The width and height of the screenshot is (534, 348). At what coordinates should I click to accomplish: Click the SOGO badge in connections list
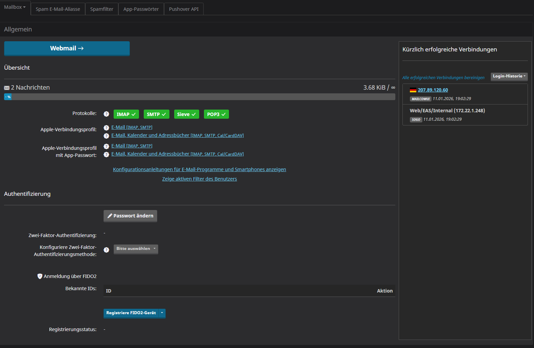pyautogui.click(x=416, y=120)
